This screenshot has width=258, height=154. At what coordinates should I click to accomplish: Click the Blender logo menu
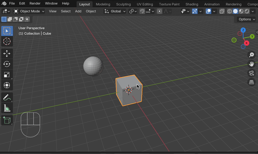coord(4,4)
